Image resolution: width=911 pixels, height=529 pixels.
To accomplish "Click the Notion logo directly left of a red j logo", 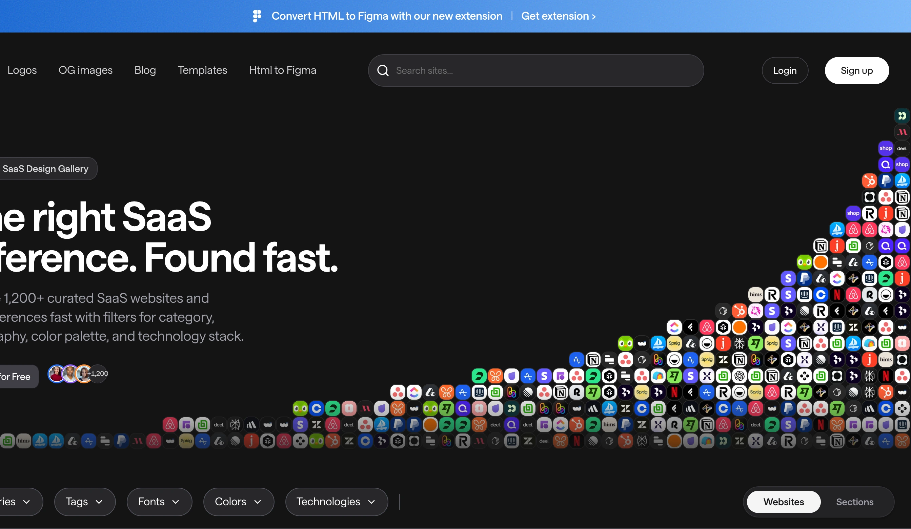I will tap(821, 246).
